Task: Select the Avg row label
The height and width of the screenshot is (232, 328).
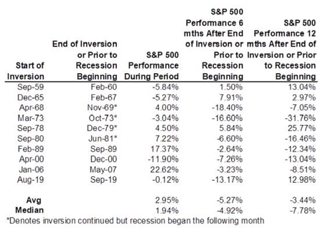Action: (x=34, y=201)
